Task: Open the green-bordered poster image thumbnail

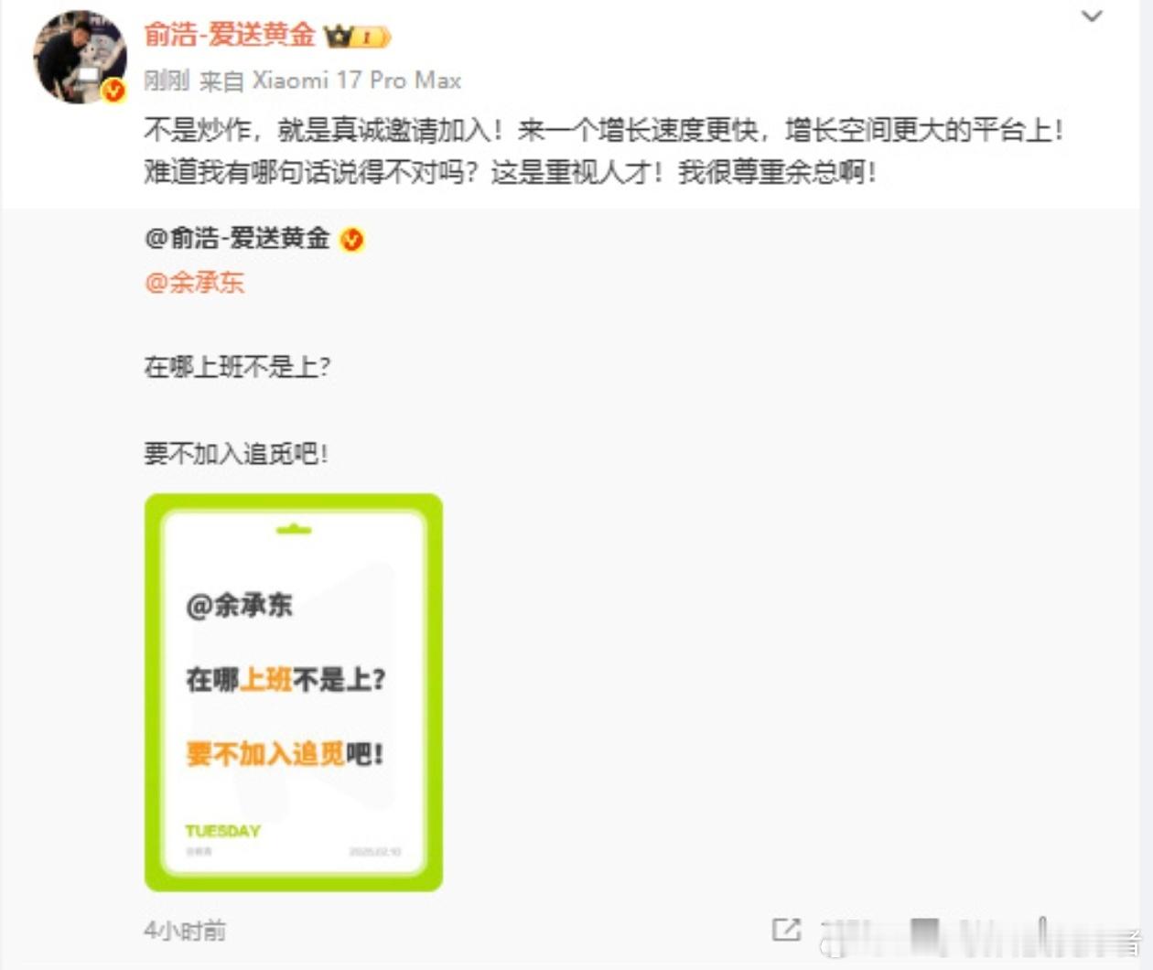Action: [294, 693]
